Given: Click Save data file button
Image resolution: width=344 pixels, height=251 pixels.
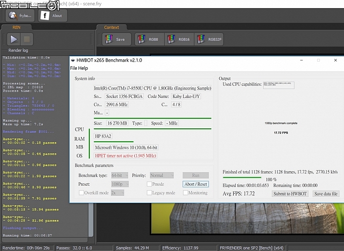Looking at the screenshot, I should pyautogui.click(x=326, y=194).
